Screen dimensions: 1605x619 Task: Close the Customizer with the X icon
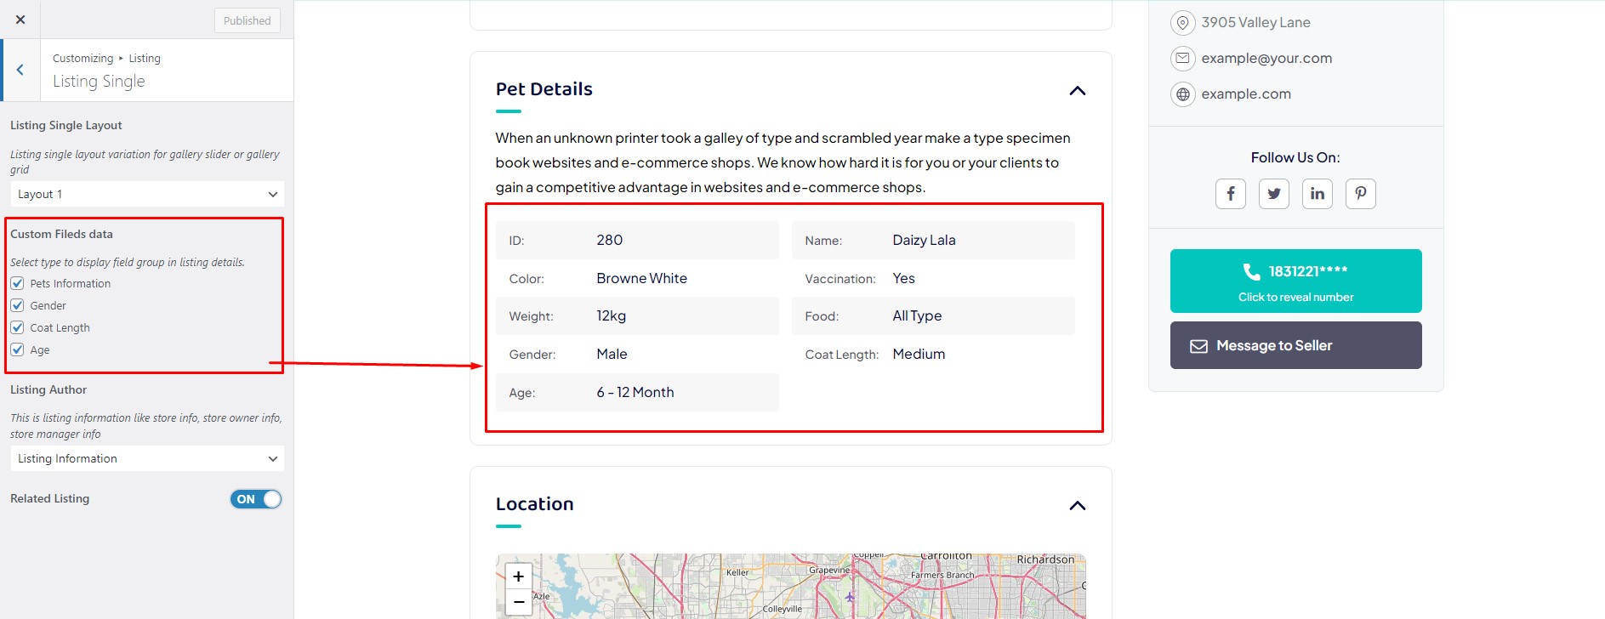pyautogui.click(x=20, y=20)
